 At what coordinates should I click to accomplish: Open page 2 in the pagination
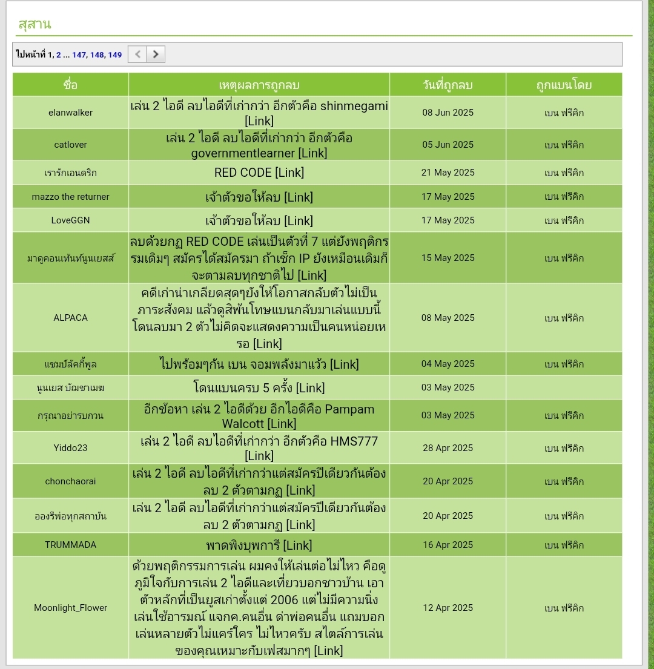(59, 54)
